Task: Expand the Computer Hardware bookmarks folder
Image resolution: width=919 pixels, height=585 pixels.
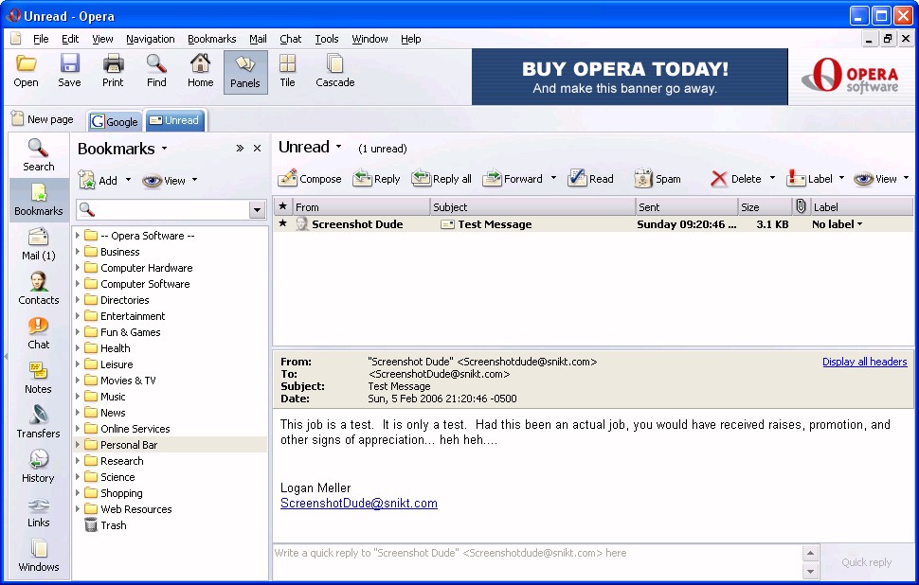Action: pyautogui.click(x=78, y=268)
